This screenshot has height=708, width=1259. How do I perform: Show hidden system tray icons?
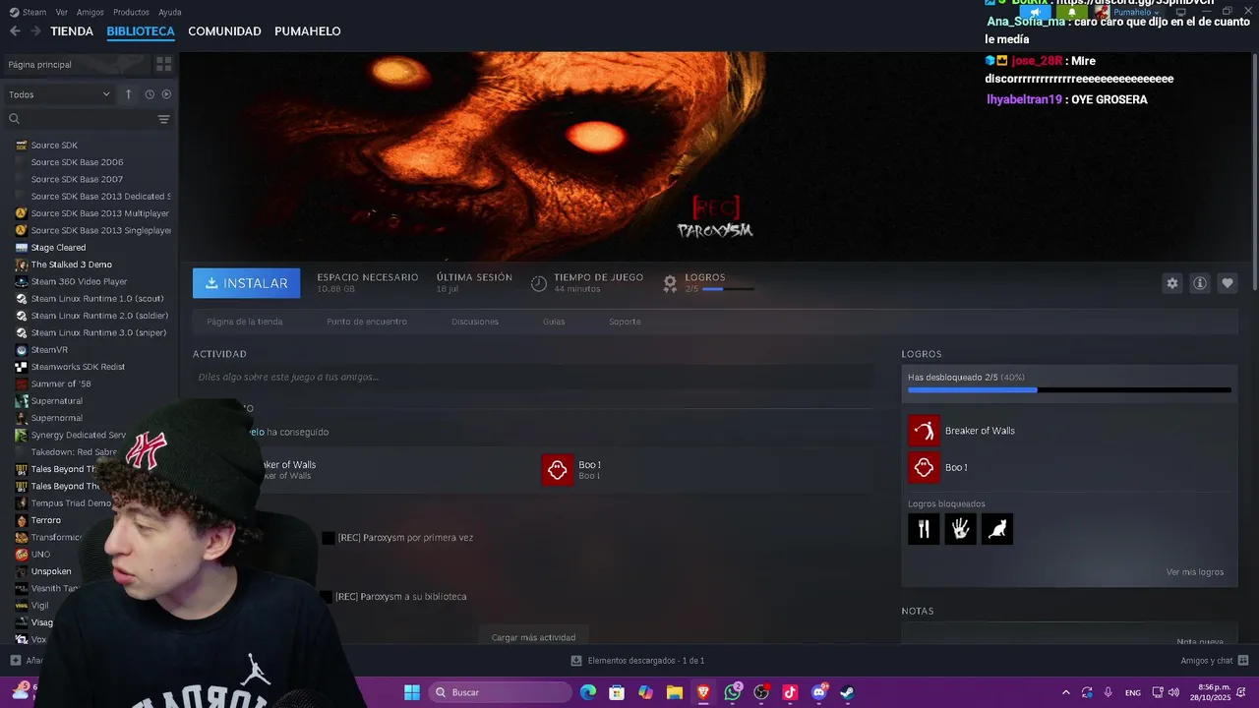[x=1065, y=692]
